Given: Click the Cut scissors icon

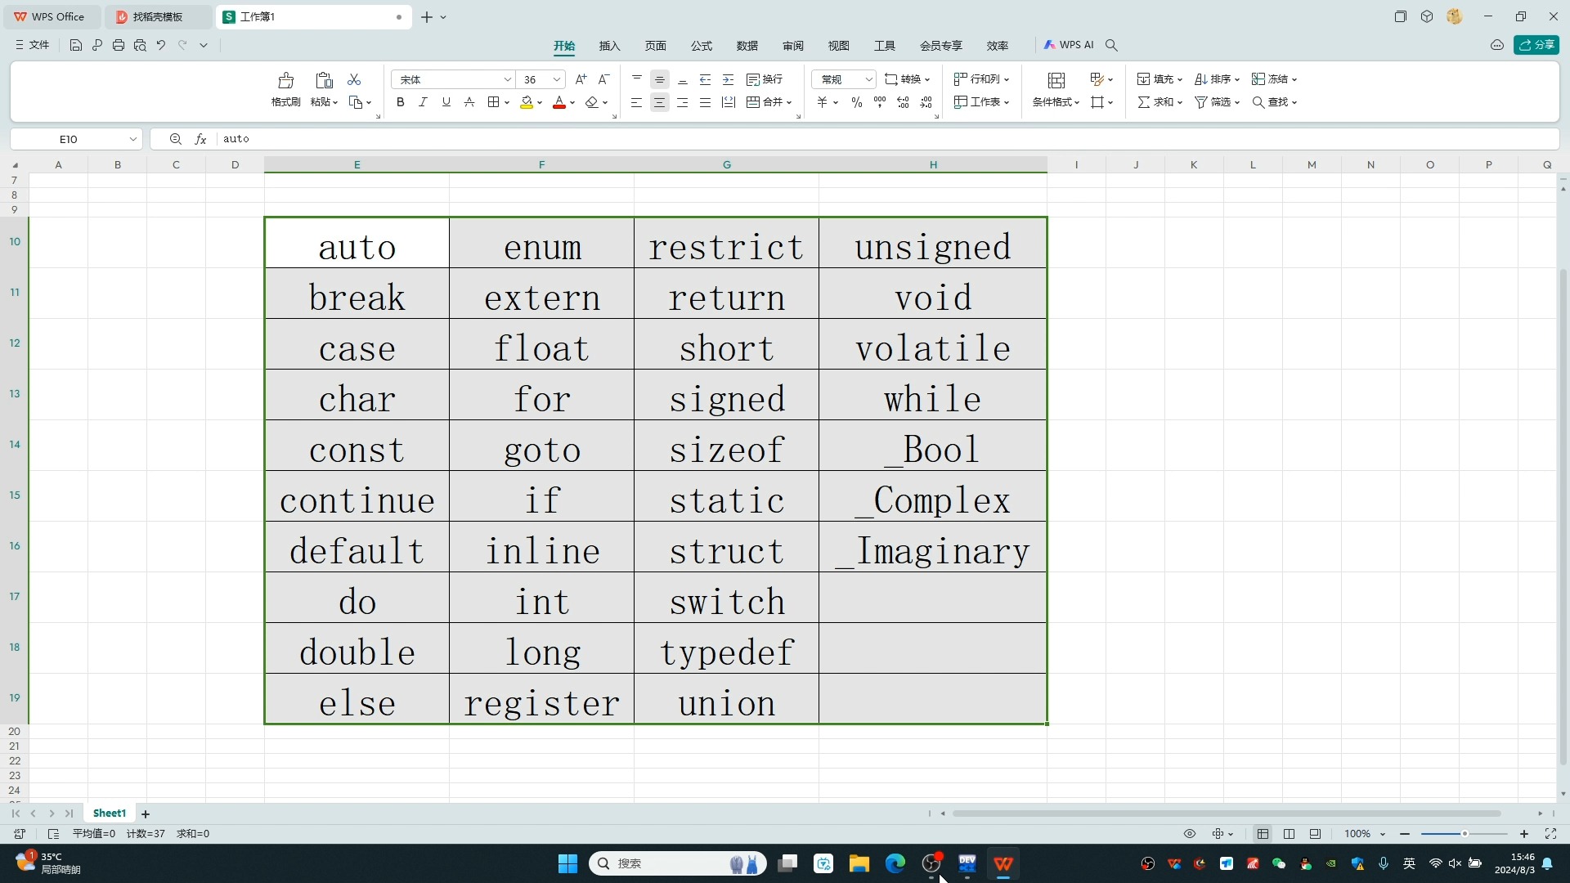Looking at the screenshot, I should [x=354, y=79].
